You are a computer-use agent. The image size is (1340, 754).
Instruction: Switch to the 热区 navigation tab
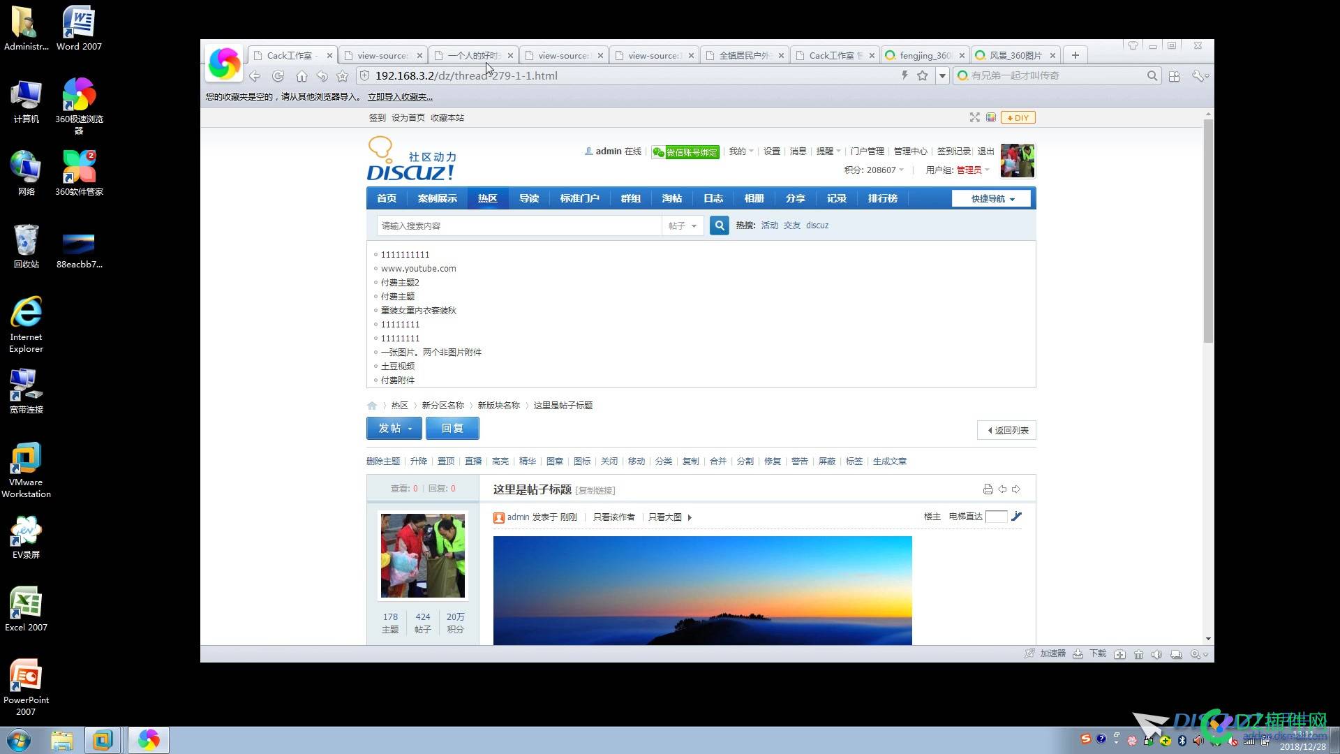click(x=487, y=198)
